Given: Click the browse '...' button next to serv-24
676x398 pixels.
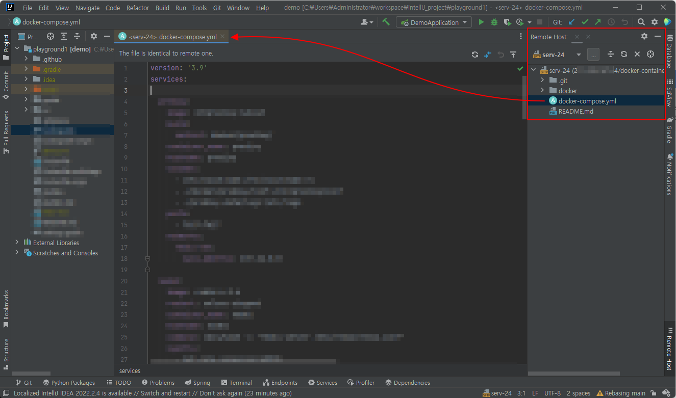Looking at the screenshot, I should click(x=593, y=55).
